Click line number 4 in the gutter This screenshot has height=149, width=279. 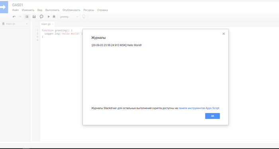click(x=37, y=40)
